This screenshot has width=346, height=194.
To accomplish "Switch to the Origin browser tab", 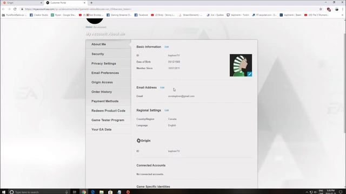I will pos(22,3).
